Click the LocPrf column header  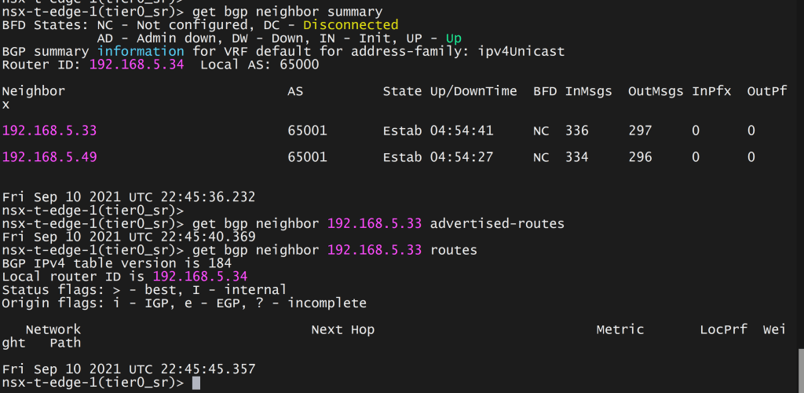click(x=723, y=329)
